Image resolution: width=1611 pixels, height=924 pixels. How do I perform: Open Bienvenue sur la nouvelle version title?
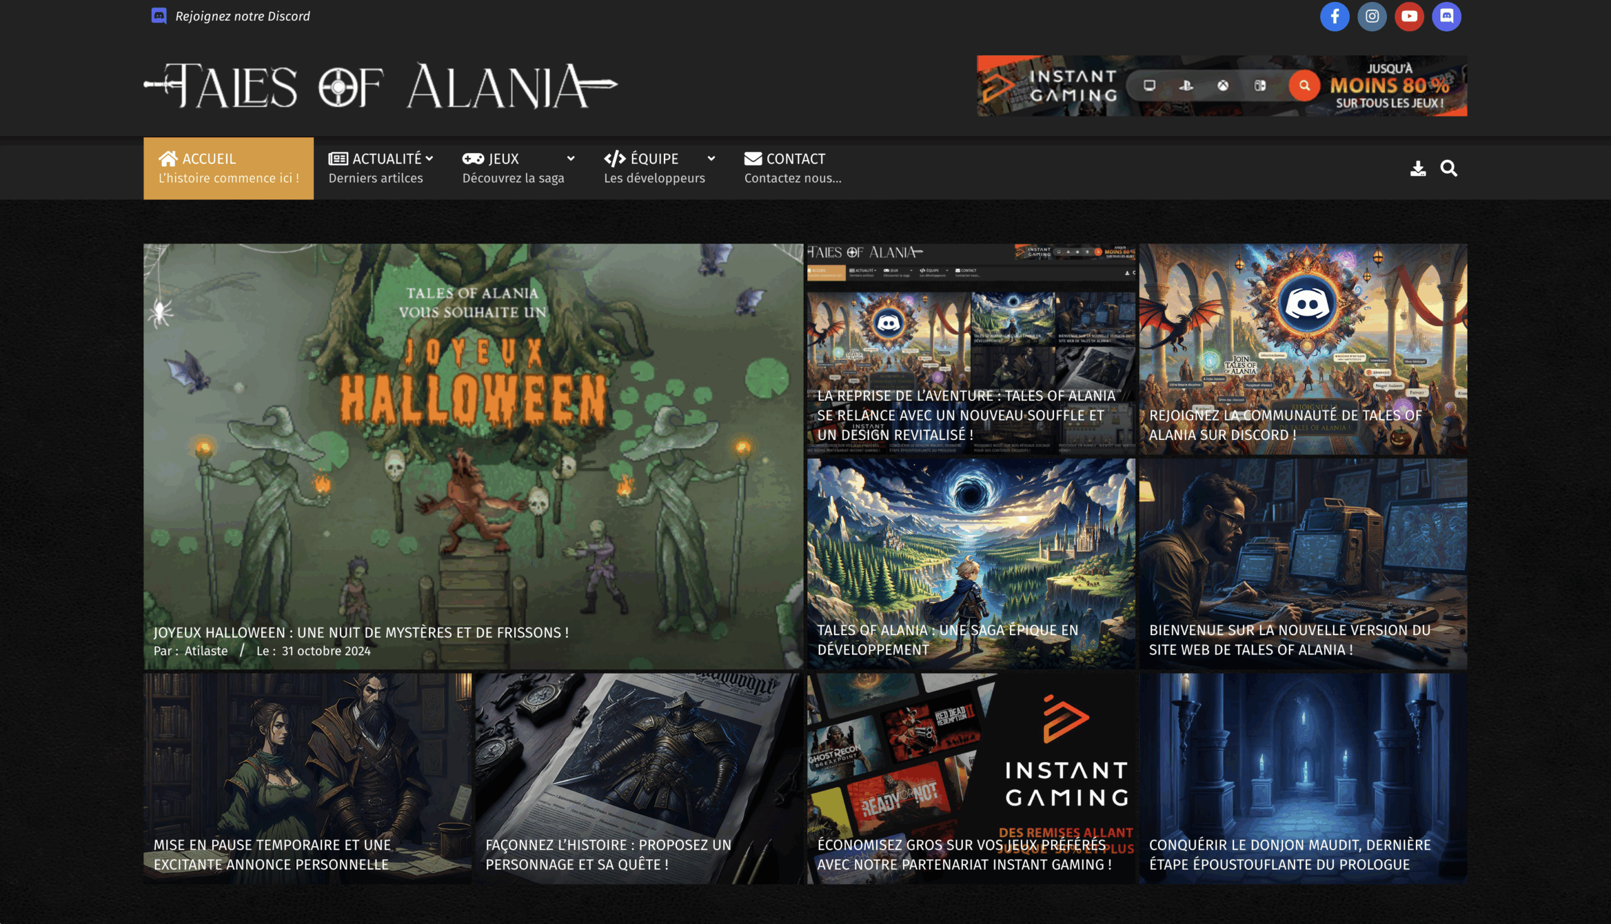click(1290, 639)
